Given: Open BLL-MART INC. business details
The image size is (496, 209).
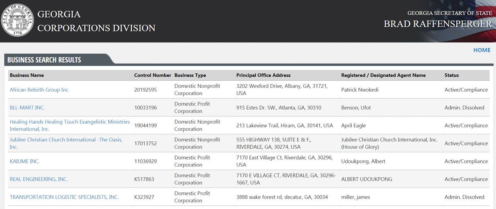Looking at the screenshot, I should (27, 108).
